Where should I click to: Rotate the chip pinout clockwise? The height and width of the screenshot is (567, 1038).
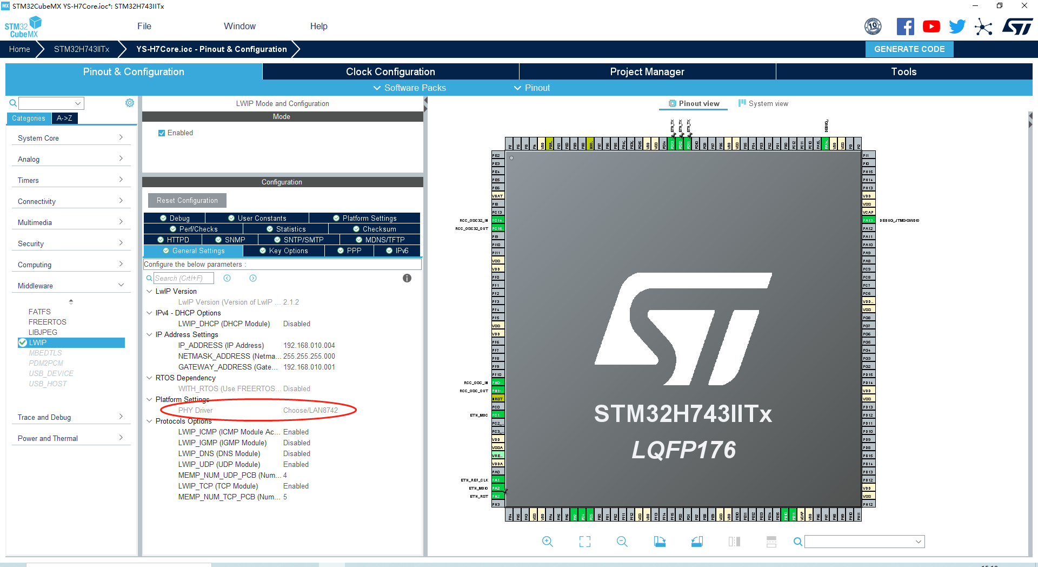click(660, 542)
